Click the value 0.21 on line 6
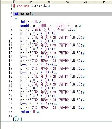 (x=60, y=26)
